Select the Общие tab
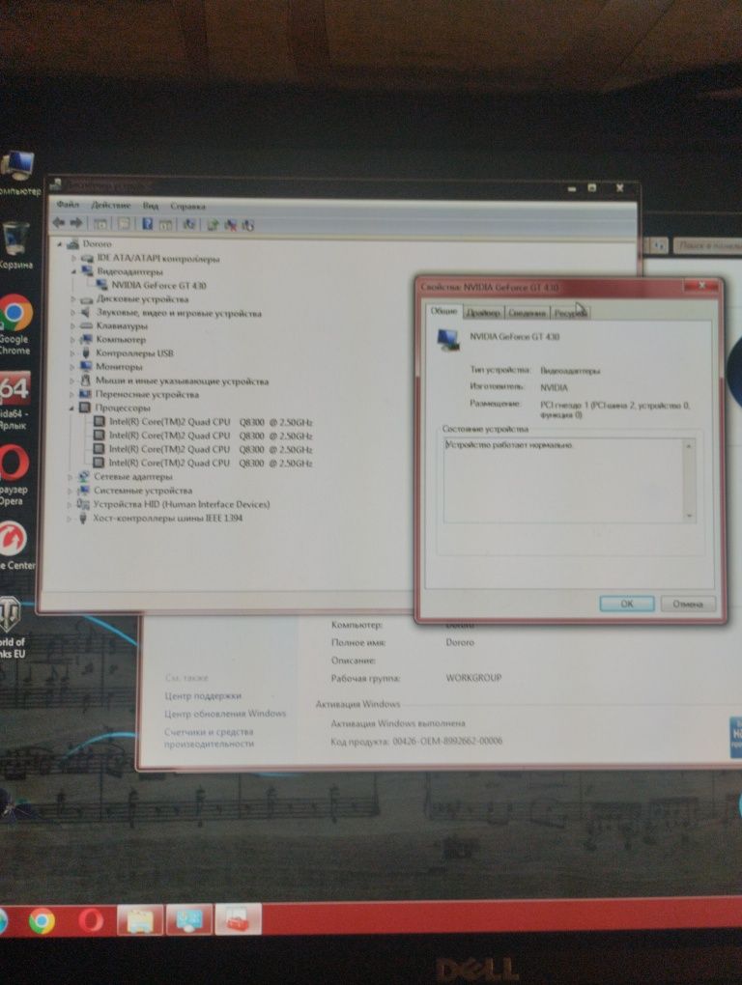 click(x=444, y=311)
